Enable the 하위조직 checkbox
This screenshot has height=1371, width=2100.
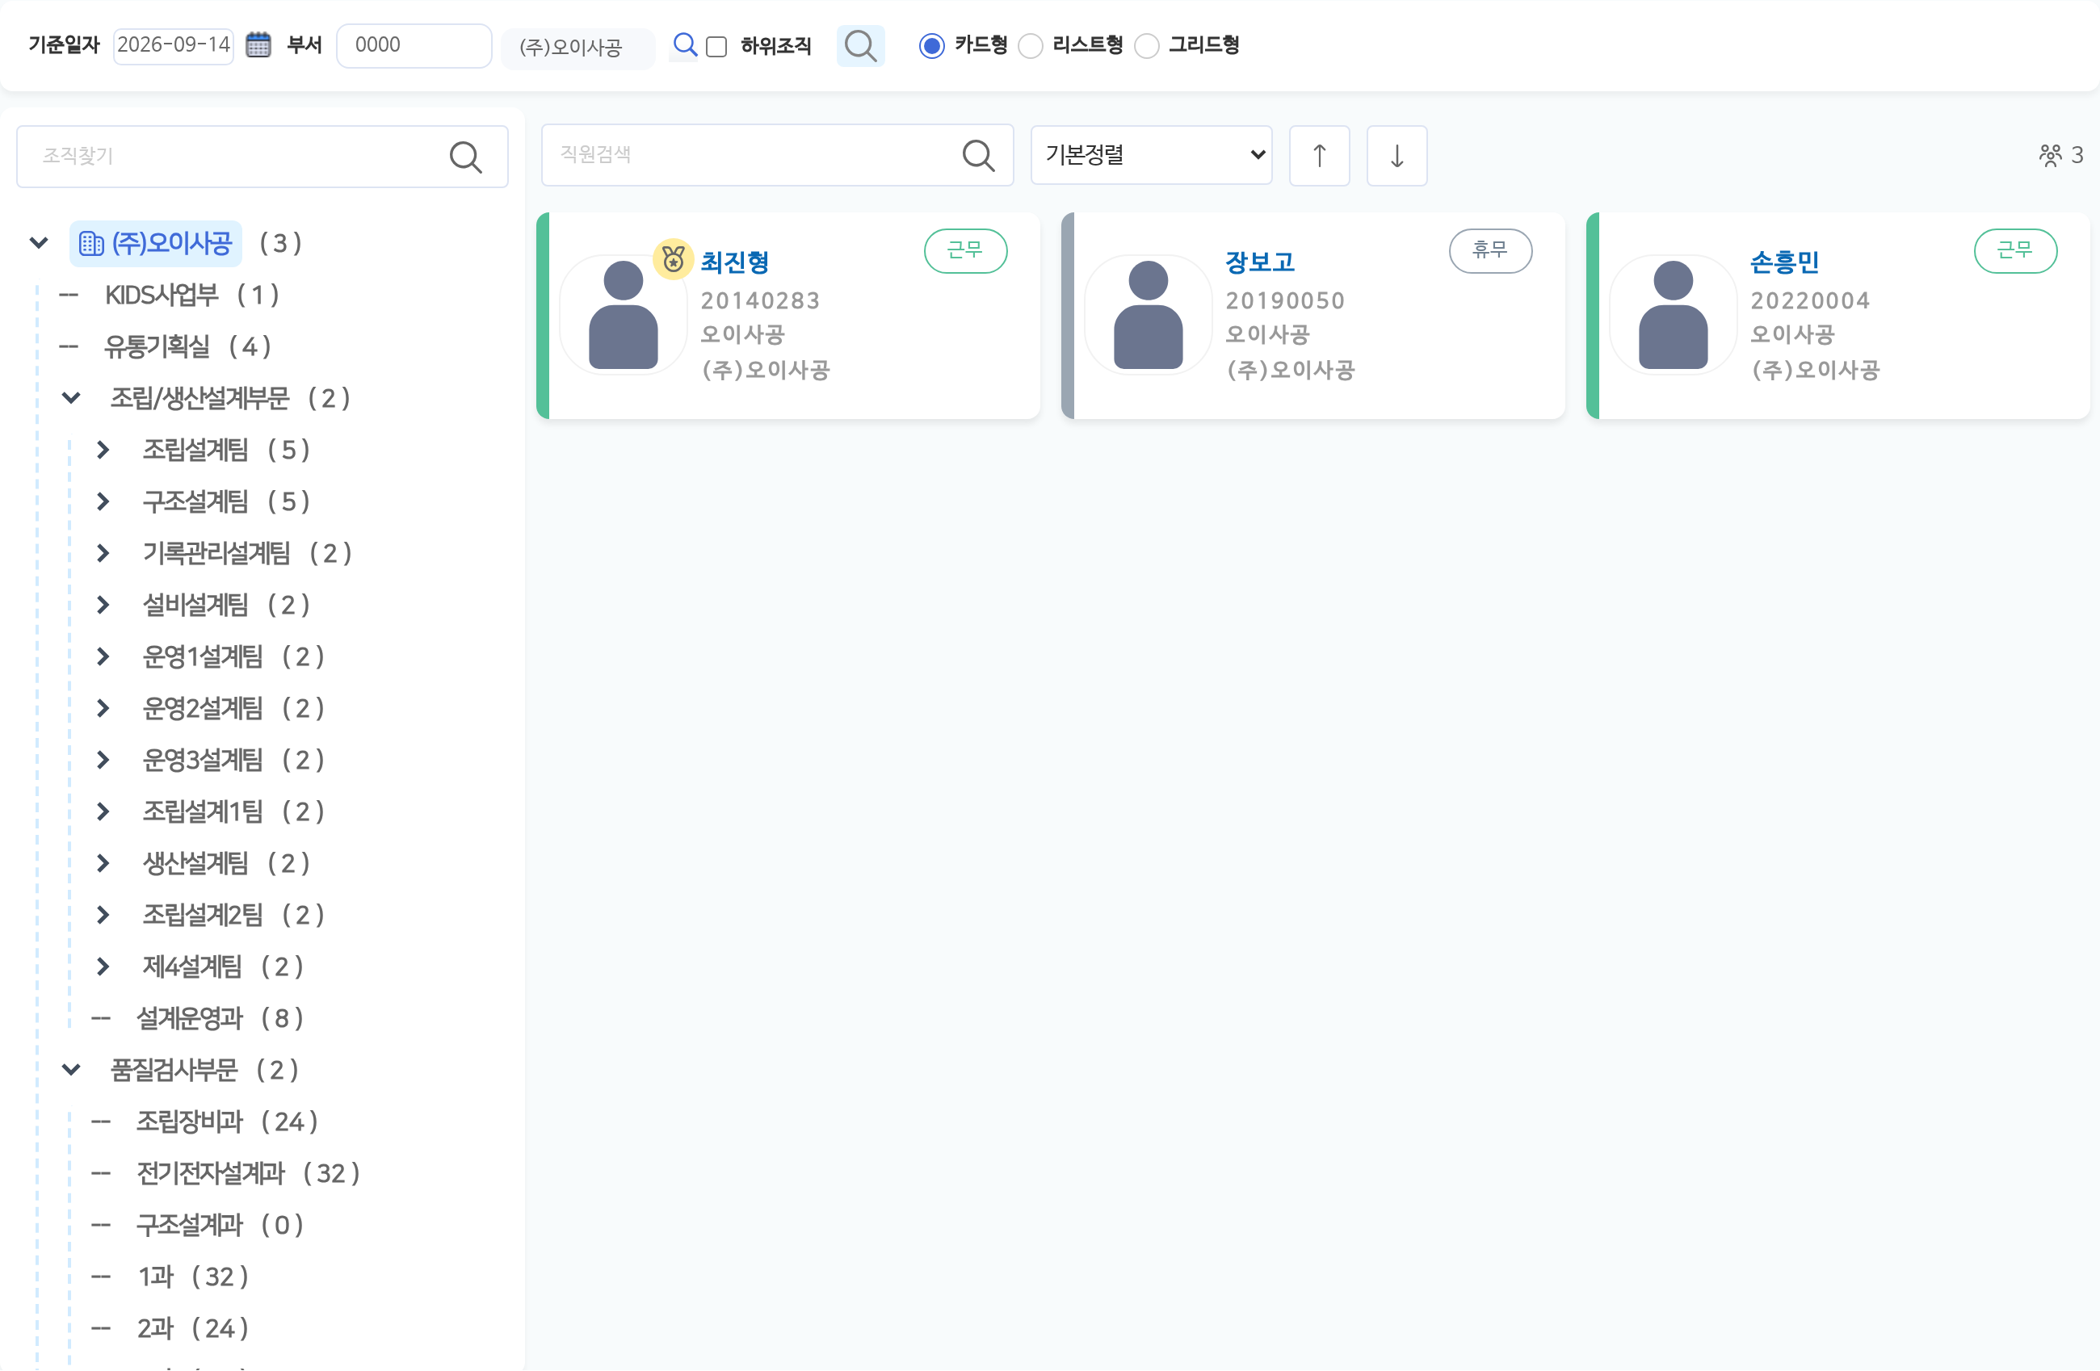[x=716, y=47]
